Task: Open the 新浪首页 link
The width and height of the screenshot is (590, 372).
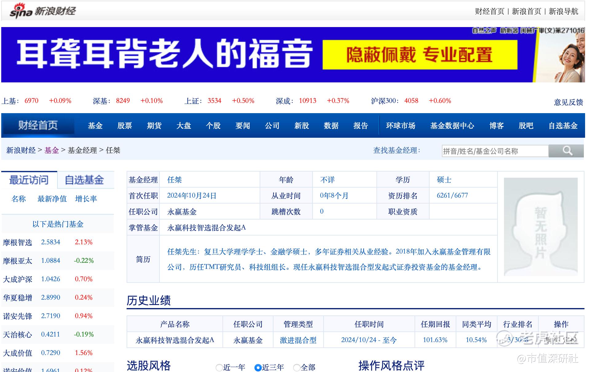Action: [x=526, y=11]
